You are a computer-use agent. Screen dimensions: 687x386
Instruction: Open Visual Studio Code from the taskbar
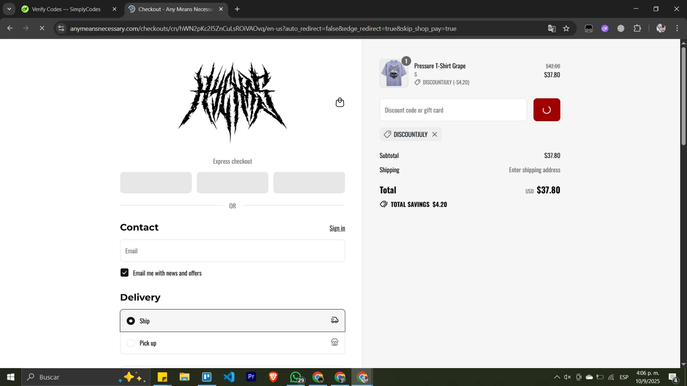coord(229,377)
